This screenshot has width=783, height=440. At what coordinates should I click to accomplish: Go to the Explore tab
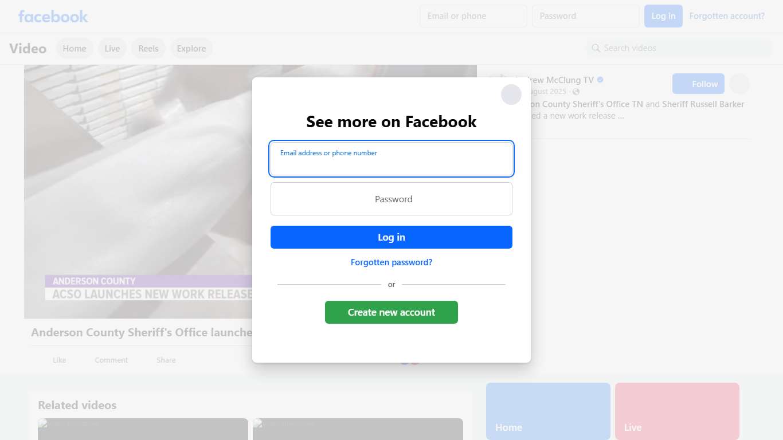[x=191, y=49]
